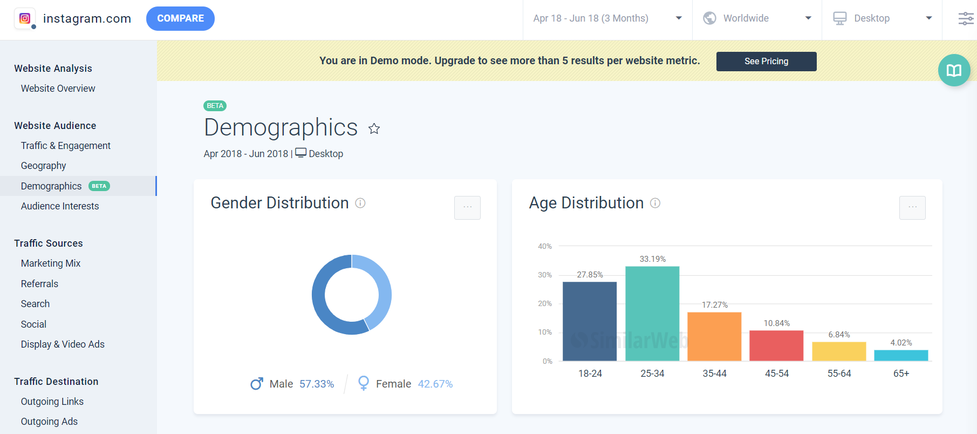The height and width of the screenshot is (434, 977).
Task: Select Demographics in sidebar
Action: point(78,186)
